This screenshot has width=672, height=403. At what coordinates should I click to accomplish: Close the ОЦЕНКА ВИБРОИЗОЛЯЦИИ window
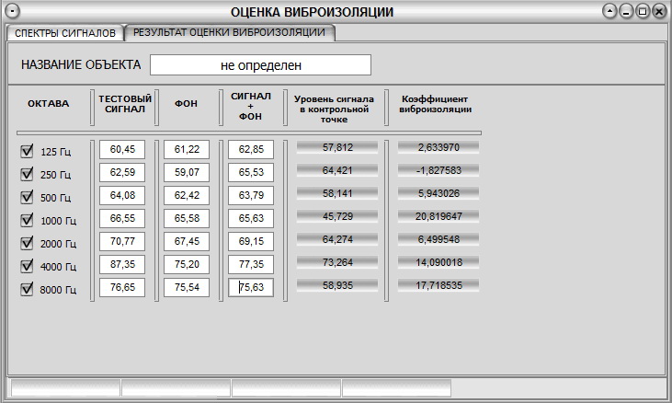(x=659, y=11)
